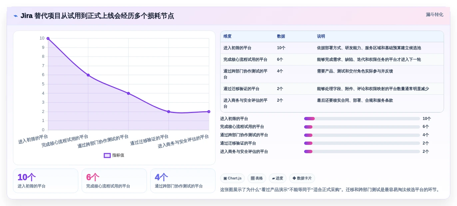
Task: Click the 进入初筛的平台 progress bar
Action: [362, 119]
